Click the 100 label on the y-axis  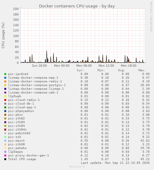(16, 36)
